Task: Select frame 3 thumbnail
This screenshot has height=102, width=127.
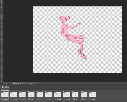Action: (22, 94)
